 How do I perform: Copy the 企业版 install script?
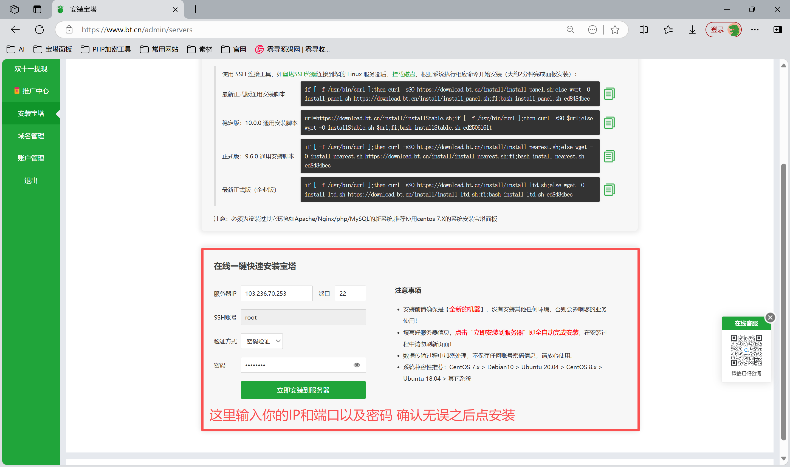[610, 189]
